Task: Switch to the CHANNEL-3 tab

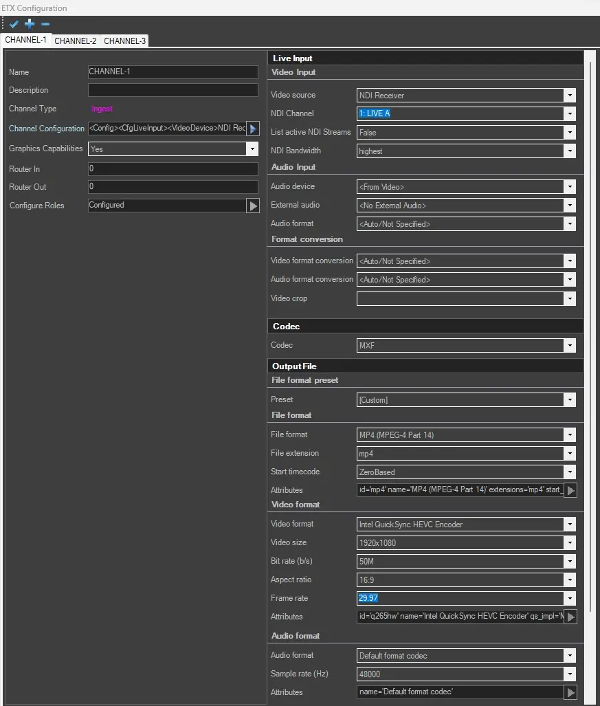Action: (124, 41)
